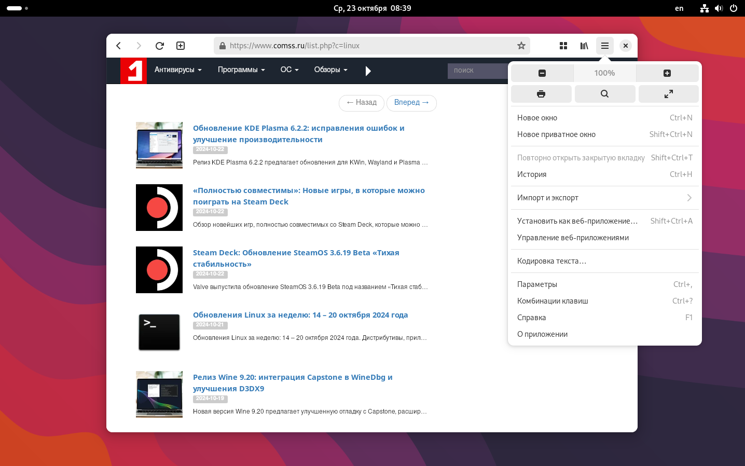Open the tab overview grid icon

[563, 46]
